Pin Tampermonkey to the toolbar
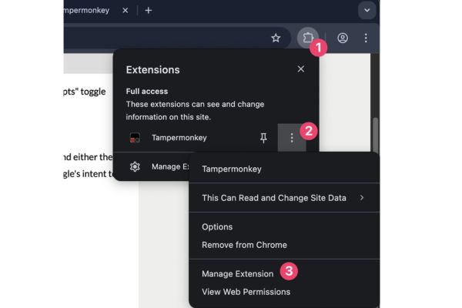 point(263,138)
